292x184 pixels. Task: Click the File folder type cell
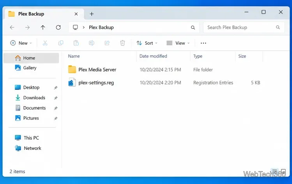(203, 70)
